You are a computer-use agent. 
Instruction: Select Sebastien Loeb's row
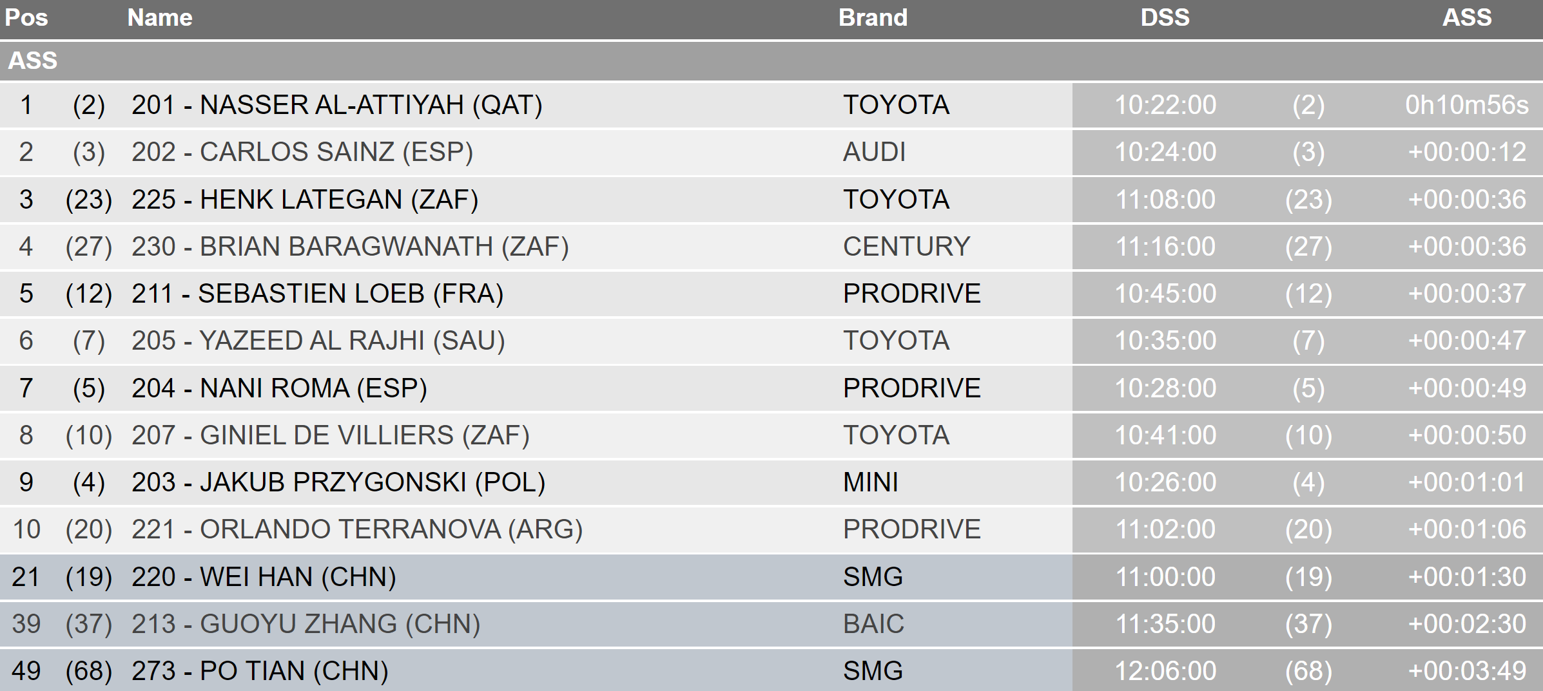pos(318,294)
